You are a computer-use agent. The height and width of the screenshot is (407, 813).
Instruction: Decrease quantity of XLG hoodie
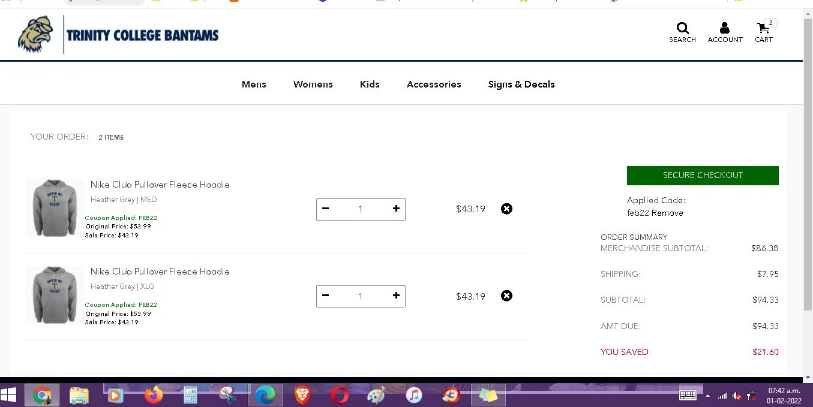(325, 296)
